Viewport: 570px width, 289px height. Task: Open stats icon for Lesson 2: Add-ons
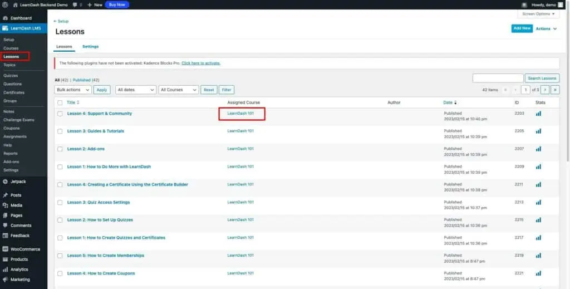pyautogui.click(x=538, y=149)
